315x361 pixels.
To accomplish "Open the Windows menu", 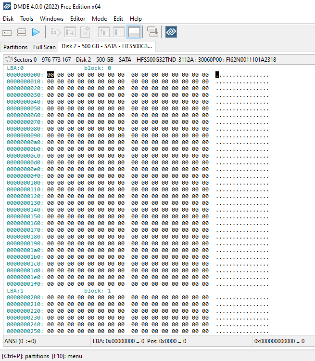I will click(51, 19).
